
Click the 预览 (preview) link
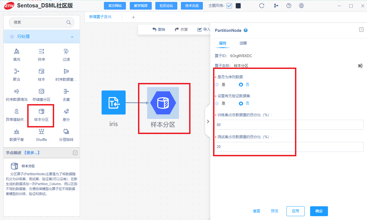275,211
